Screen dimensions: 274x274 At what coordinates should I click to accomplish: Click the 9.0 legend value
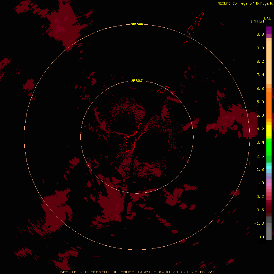pyautogui.click(x=260, y=48)
